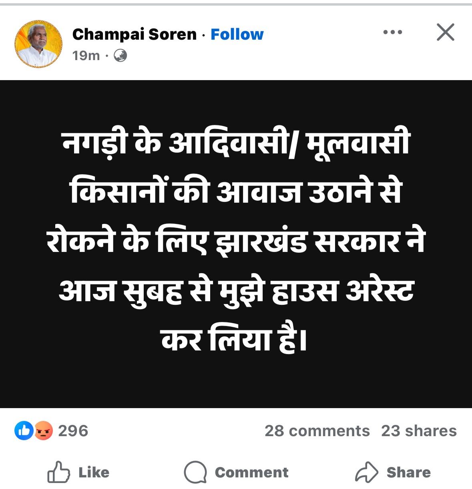472x489 pixels.
Task: Click the blue thumbs-up reaction icon
Action: coord(24,431)
